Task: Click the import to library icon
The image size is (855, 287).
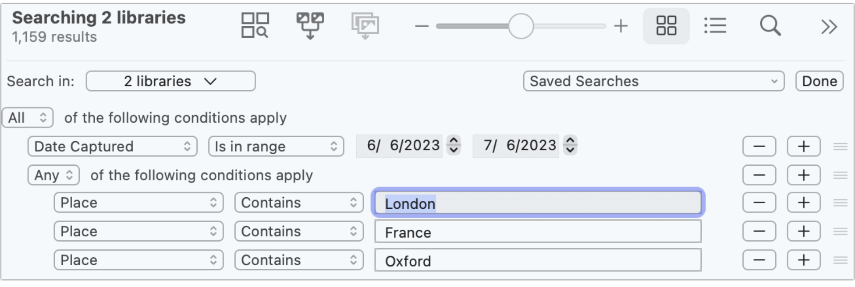Action: tap(310, 25)
